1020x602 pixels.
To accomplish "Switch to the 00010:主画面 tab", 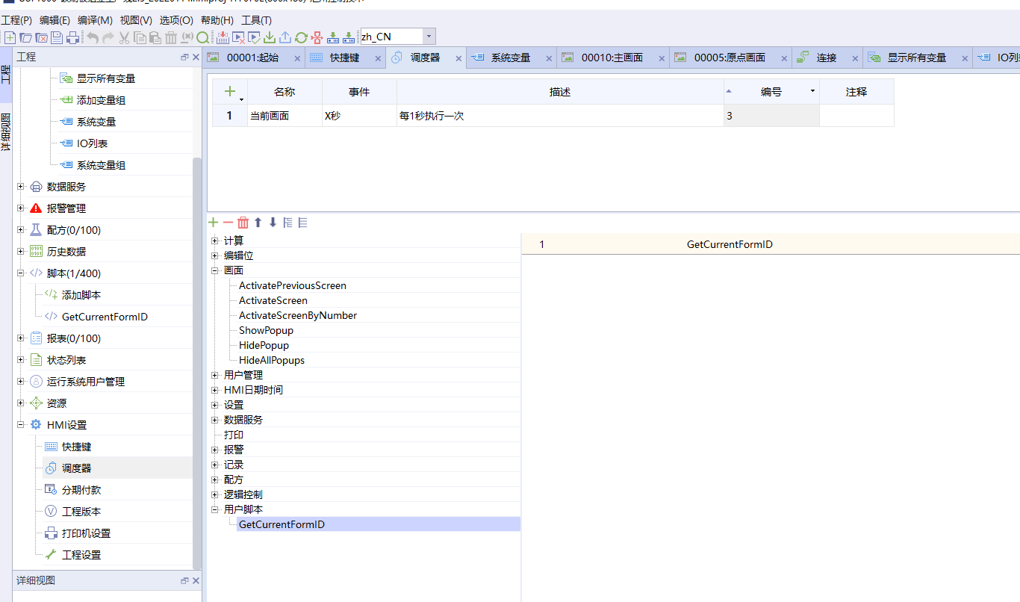I will coord(612,58).
